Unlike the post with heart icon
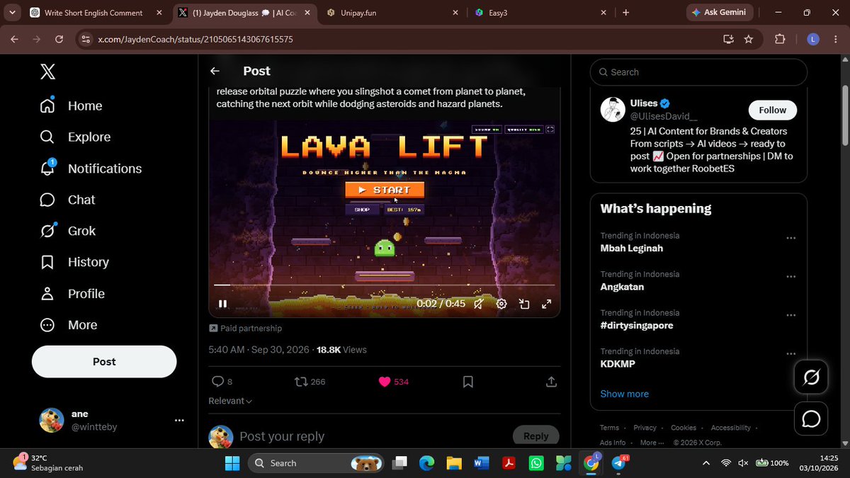The height and width of the screenshot is (478, 850). [385, 382]
